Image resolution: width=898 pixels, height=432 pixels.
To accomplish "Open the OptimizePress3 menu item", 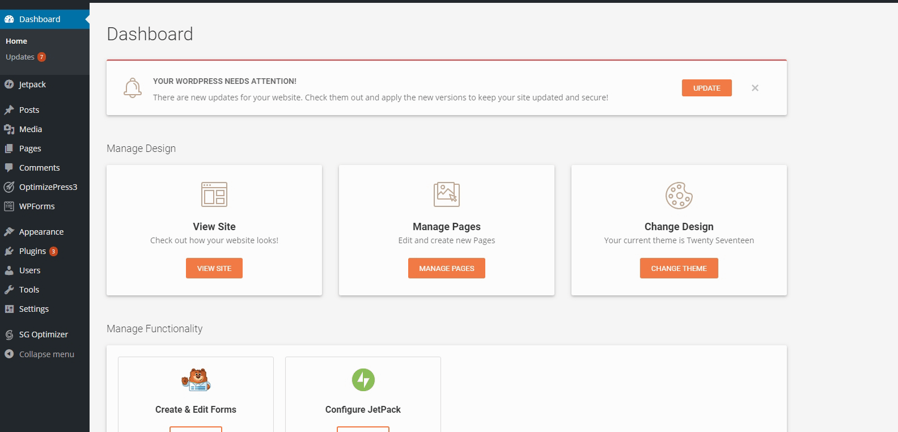I will click(x=45, y=187).
